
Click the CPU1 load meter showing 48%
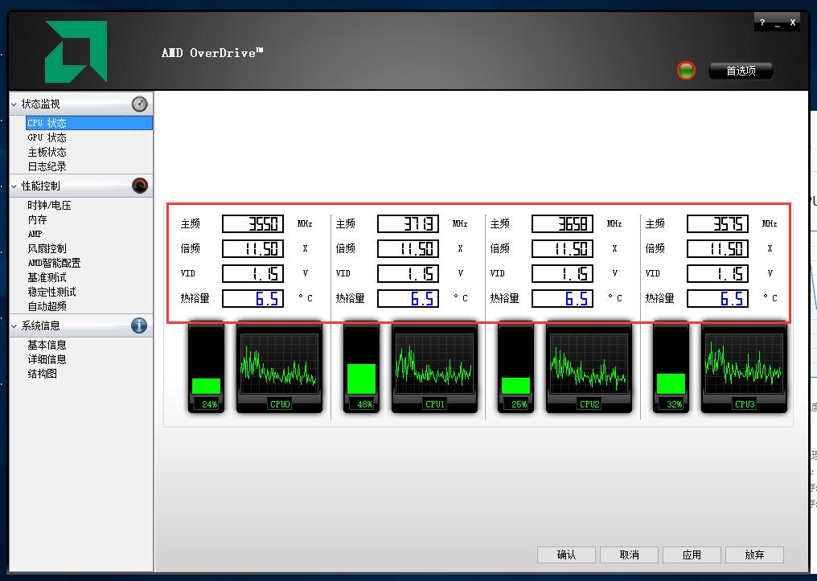(363, 374)
